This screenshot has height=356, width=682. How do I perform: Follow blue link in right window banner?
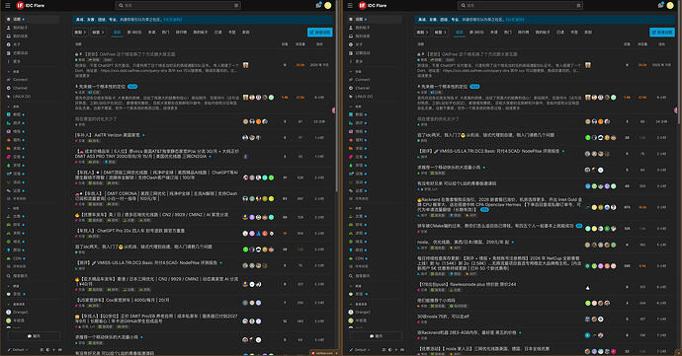coord(515,20)
